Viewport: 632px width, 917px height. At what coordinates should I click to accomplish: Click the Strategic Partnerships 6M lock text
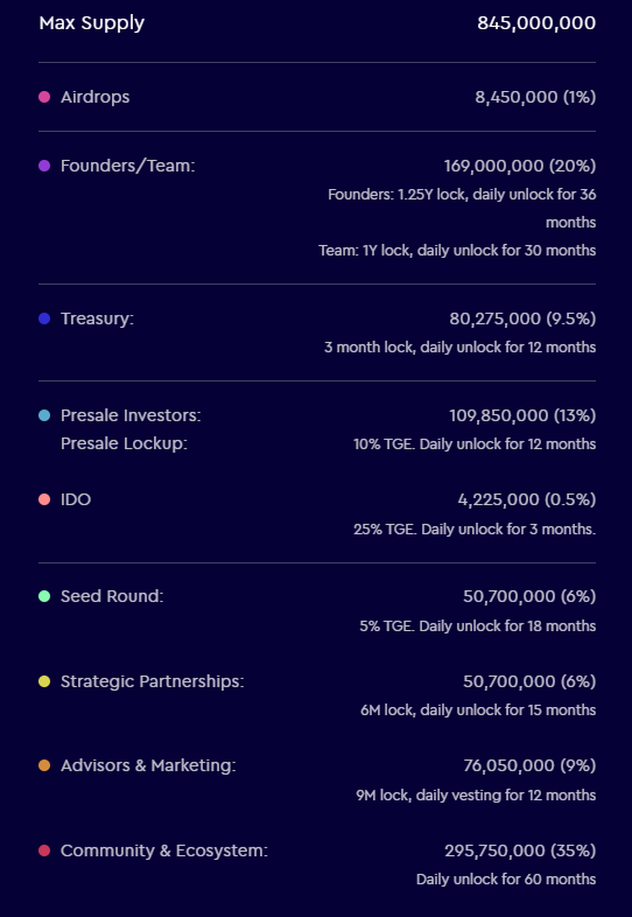click(478, 710)
